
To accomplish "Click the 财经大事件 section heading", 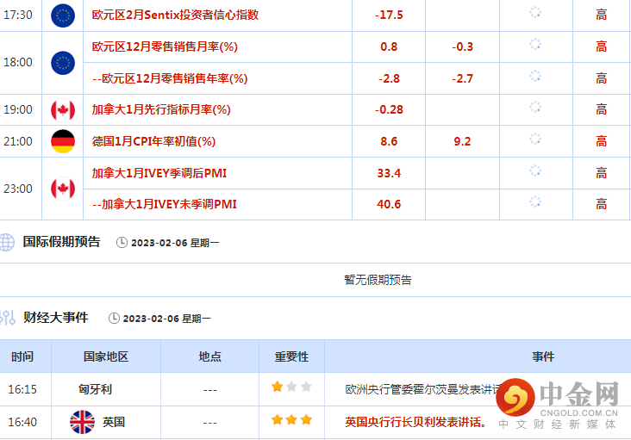I will [55, 318].
